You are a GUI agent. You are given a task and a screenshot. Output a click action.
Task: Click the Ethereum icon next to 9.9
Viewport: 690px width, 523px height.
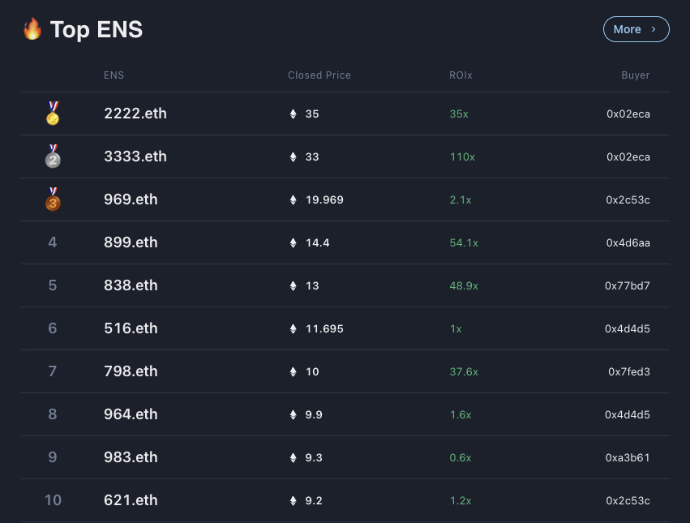coord(293,414)
